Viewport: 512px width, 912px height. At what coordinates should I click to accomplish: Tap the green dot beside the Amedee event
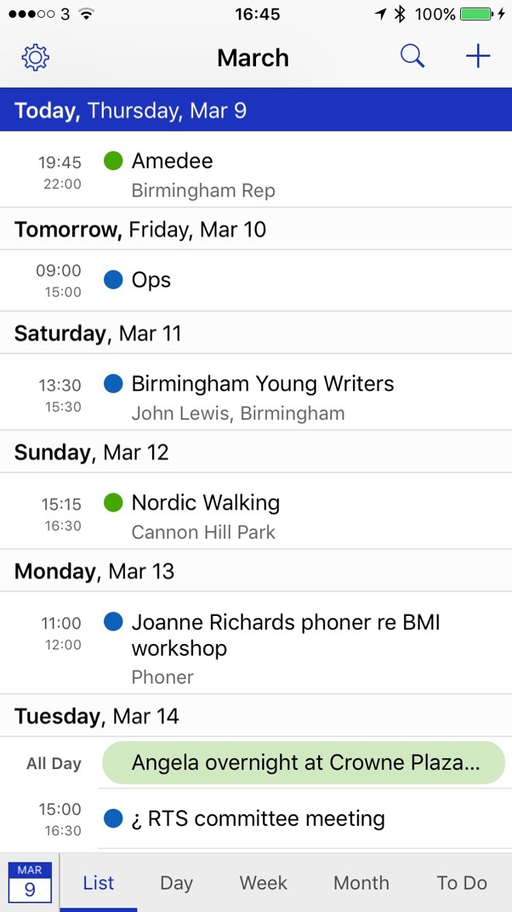[x=112, y=161]
